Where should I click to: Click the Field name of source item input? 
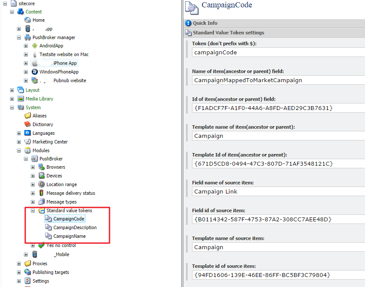coord(278,191)
